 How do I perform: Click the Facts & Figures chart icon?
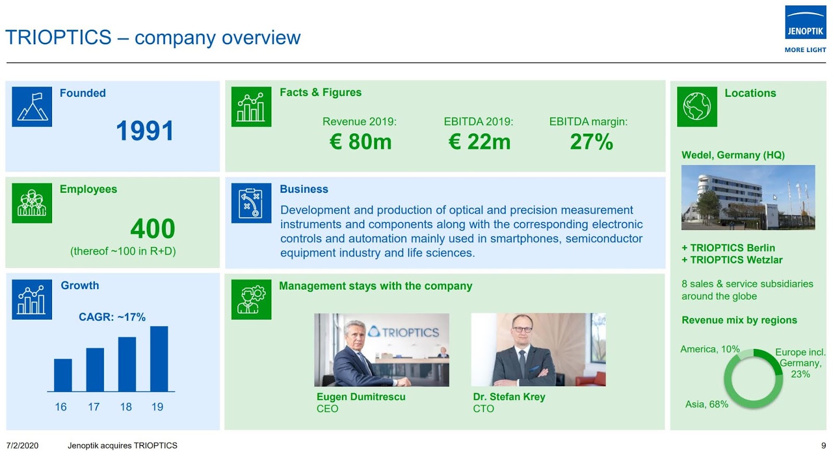[251, 107]
